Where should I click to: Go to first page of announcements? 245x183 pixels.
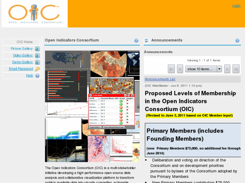coord(171,69)
